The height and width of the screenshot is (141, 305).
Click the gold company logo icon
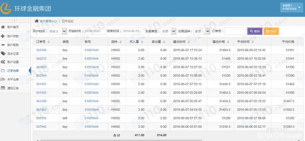coord(6,8)
